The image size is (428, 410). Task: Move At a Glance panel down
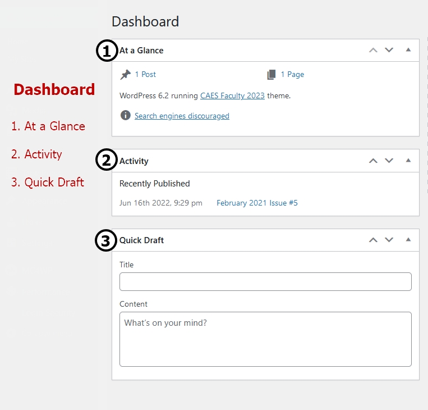[389, 50]
